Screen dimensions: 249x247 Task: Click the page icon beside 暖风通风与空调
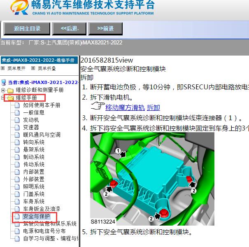tap(17, 135)
